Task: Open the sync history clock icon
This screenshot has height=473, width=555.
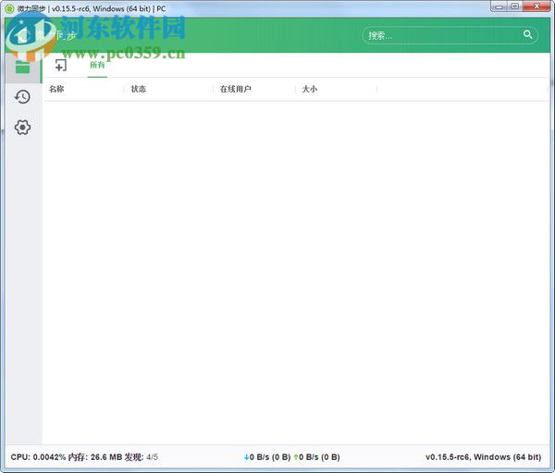Action: tap(22, 97)
